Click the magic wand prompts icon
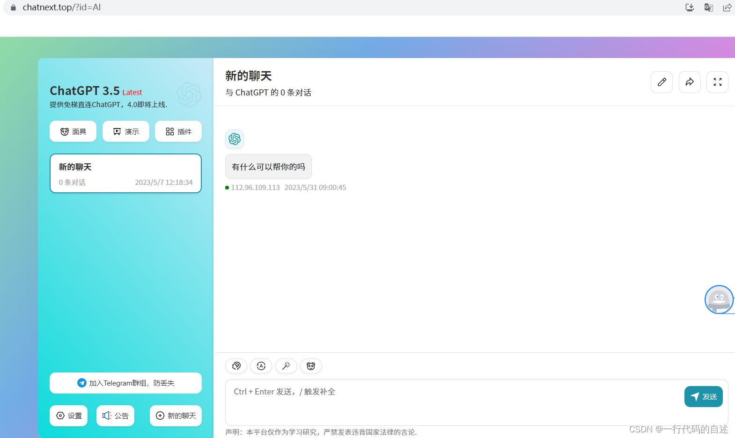The width and height of the screenshot is (735, 438). click(x=286, y=366)
